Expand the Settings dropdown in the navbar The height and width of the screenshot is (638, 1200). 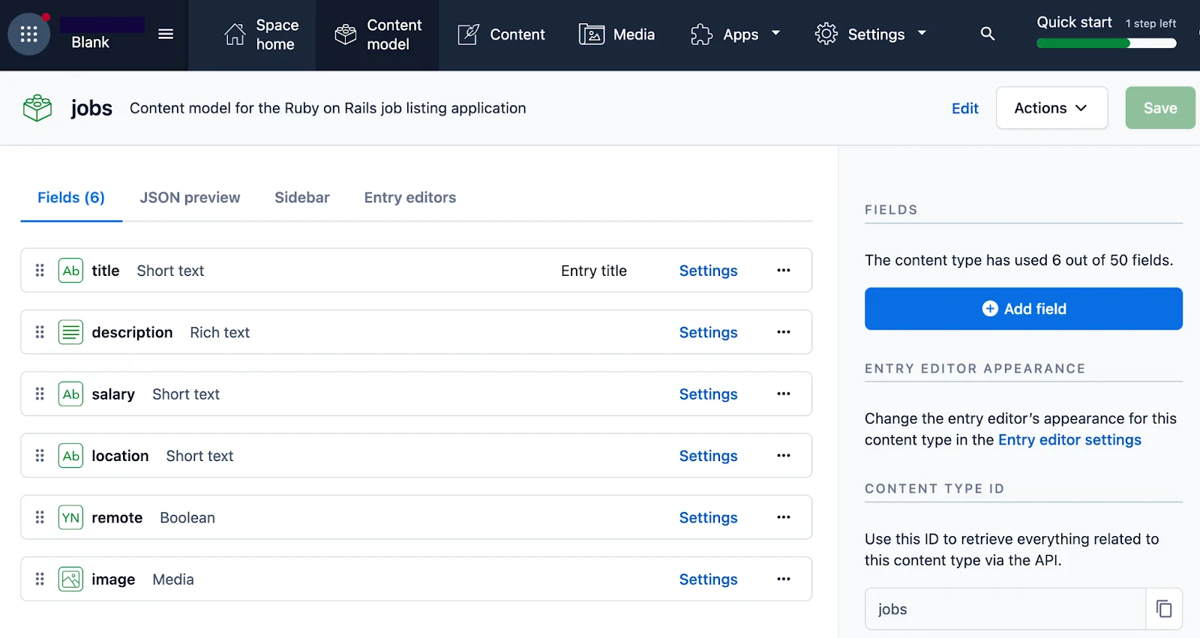(x=870, y=34)
